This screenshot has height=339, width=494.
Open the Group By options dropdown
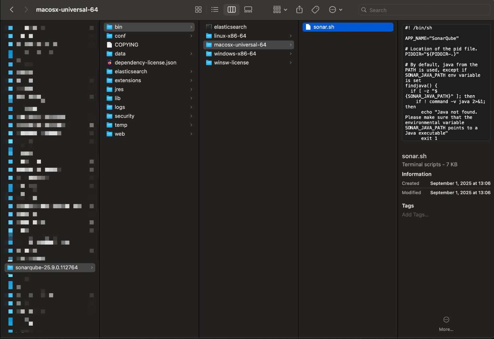point(280,10)
